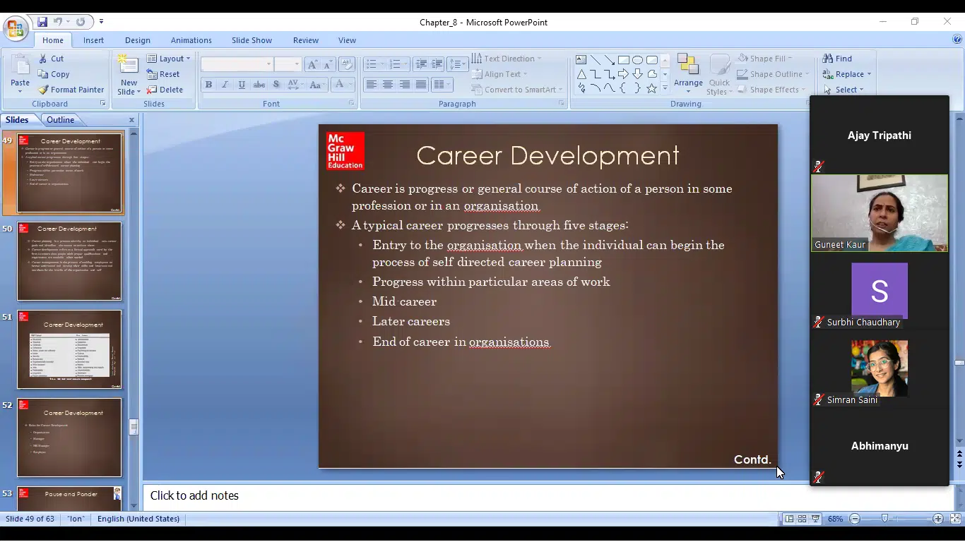The image size is (965, 542).
Task: Toggle Bold formatting
Action: (x=208, y=85)
